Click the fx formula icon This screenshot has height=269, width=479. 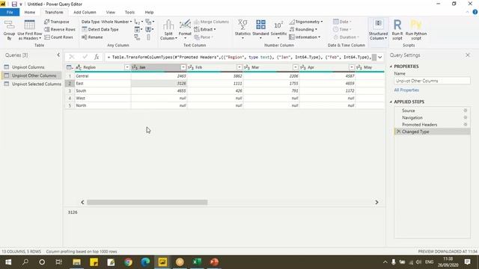(97, 57)
